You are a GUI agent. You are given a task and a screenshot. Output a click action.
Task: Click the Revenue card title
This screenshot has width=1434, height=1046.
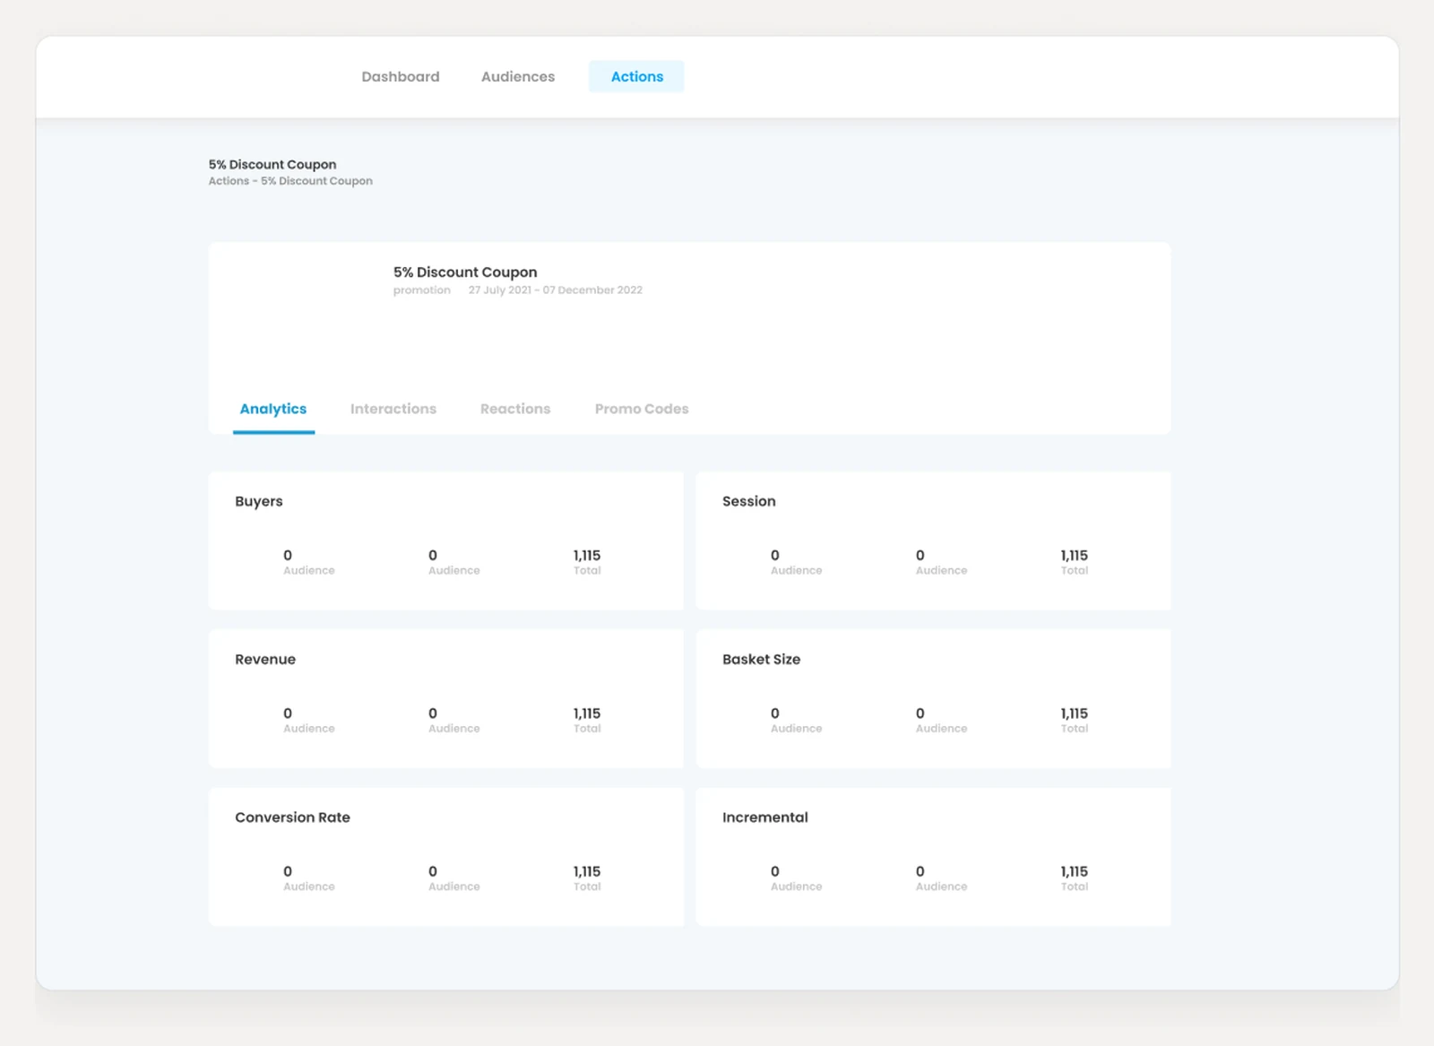(x=265, y=660)
